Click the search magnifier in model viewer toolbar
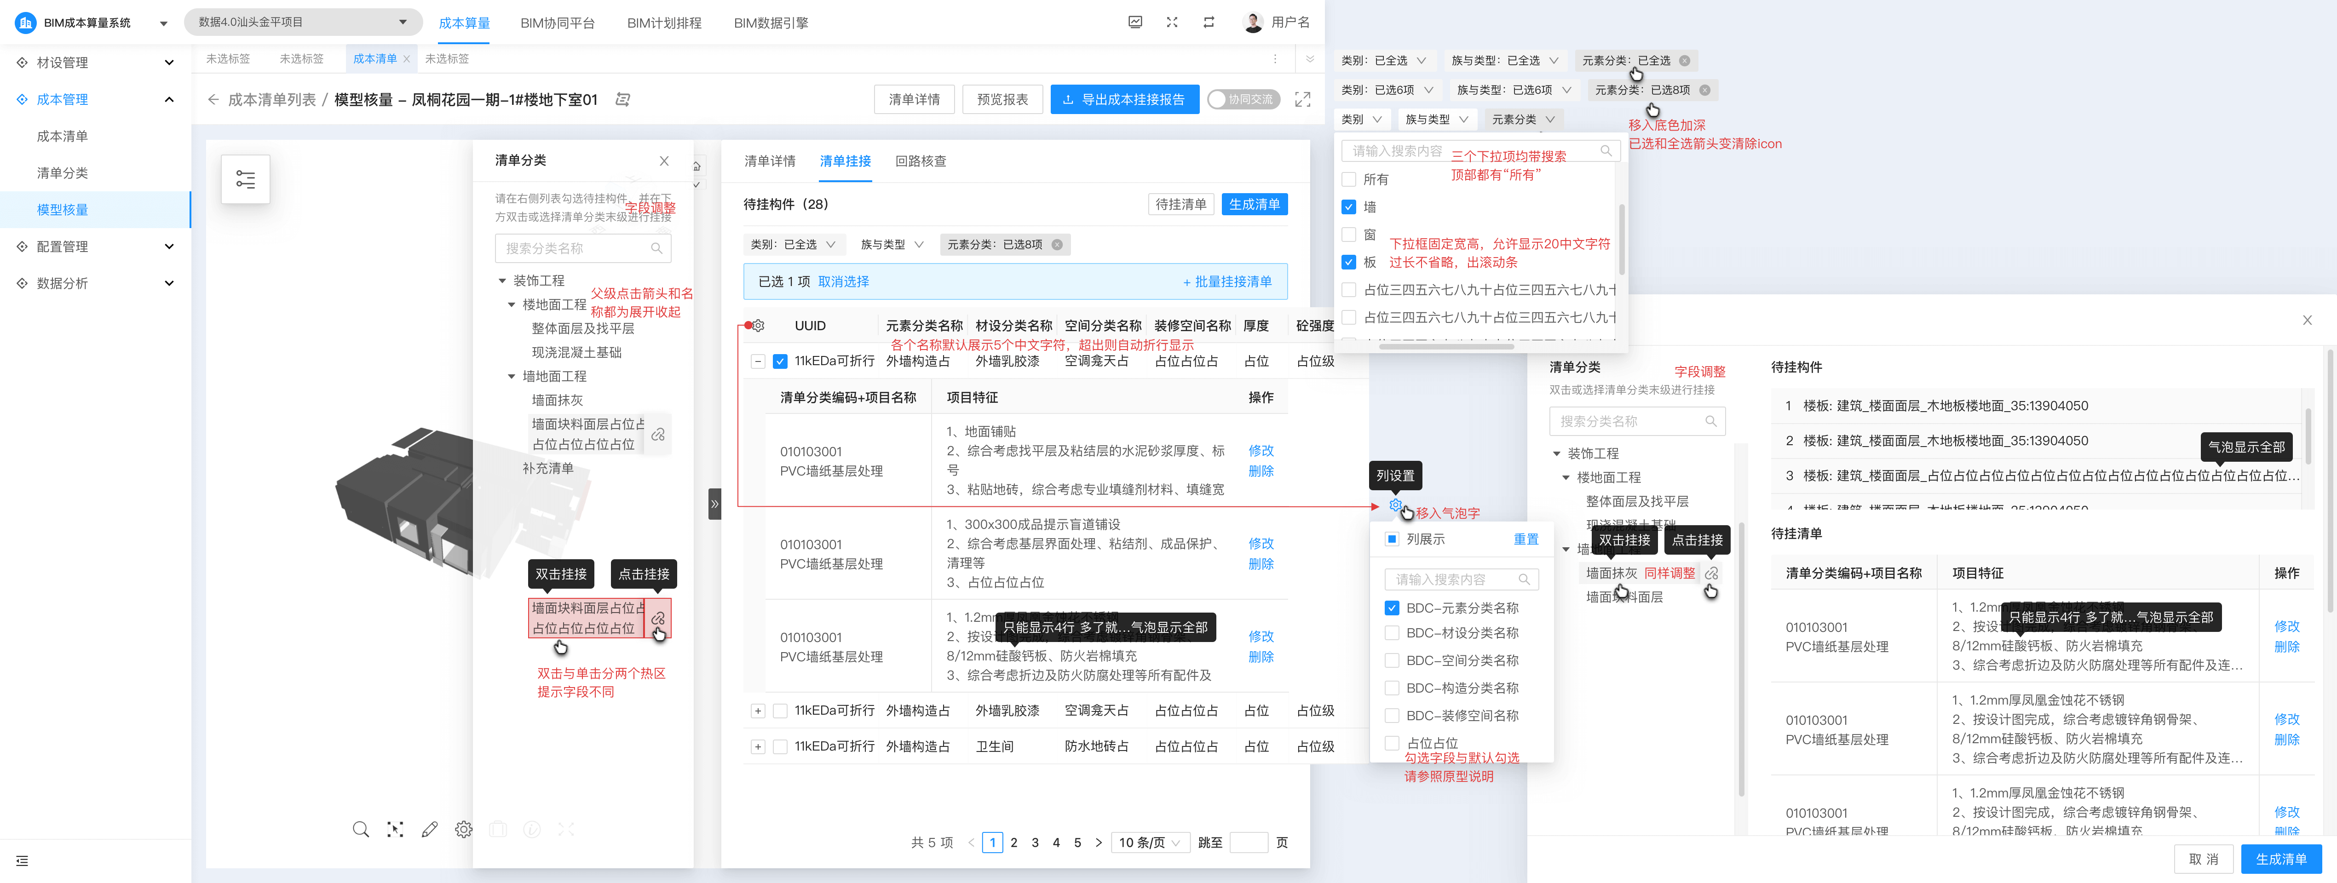2337x883 pixels. coord(360,829)
